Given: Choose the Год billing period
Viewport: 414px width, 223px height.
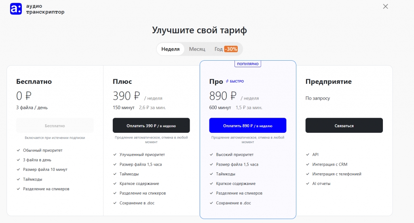Looking at the screenshot, I should click(219, 49).
